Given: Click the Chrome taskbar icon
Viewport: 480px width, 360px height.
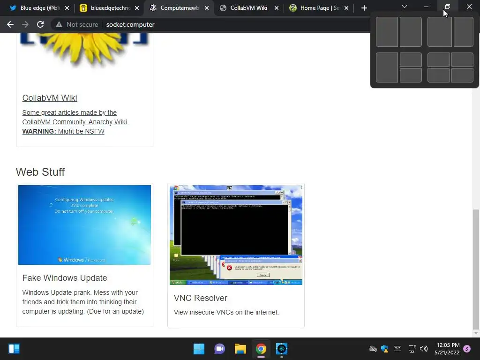Looking at the screenshot, I should [261, 349].
